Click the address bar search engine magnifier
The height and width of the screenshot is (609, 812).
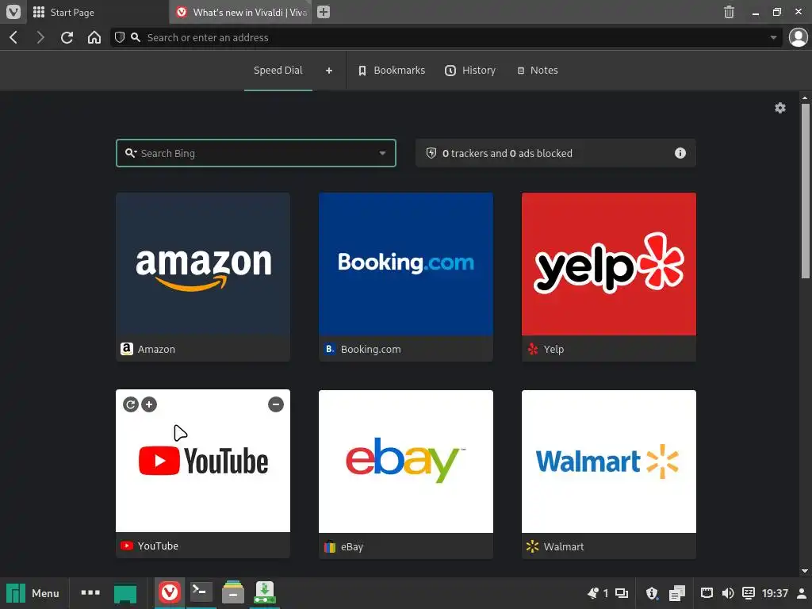136,37
